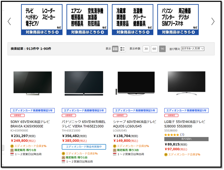Open LG電子 55V型4K液晶テレビ SJ8000 product link
The image size is (224, 170).
point(185,124)
